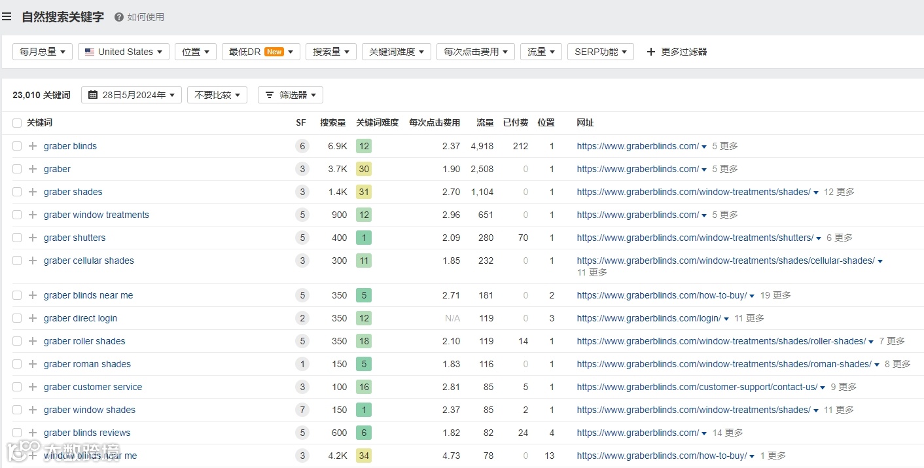This screenshot has height=468, width=924.
Task: Click plus icon next to graber roman shades
Action: pyautogui.click(x=33, y=364)
